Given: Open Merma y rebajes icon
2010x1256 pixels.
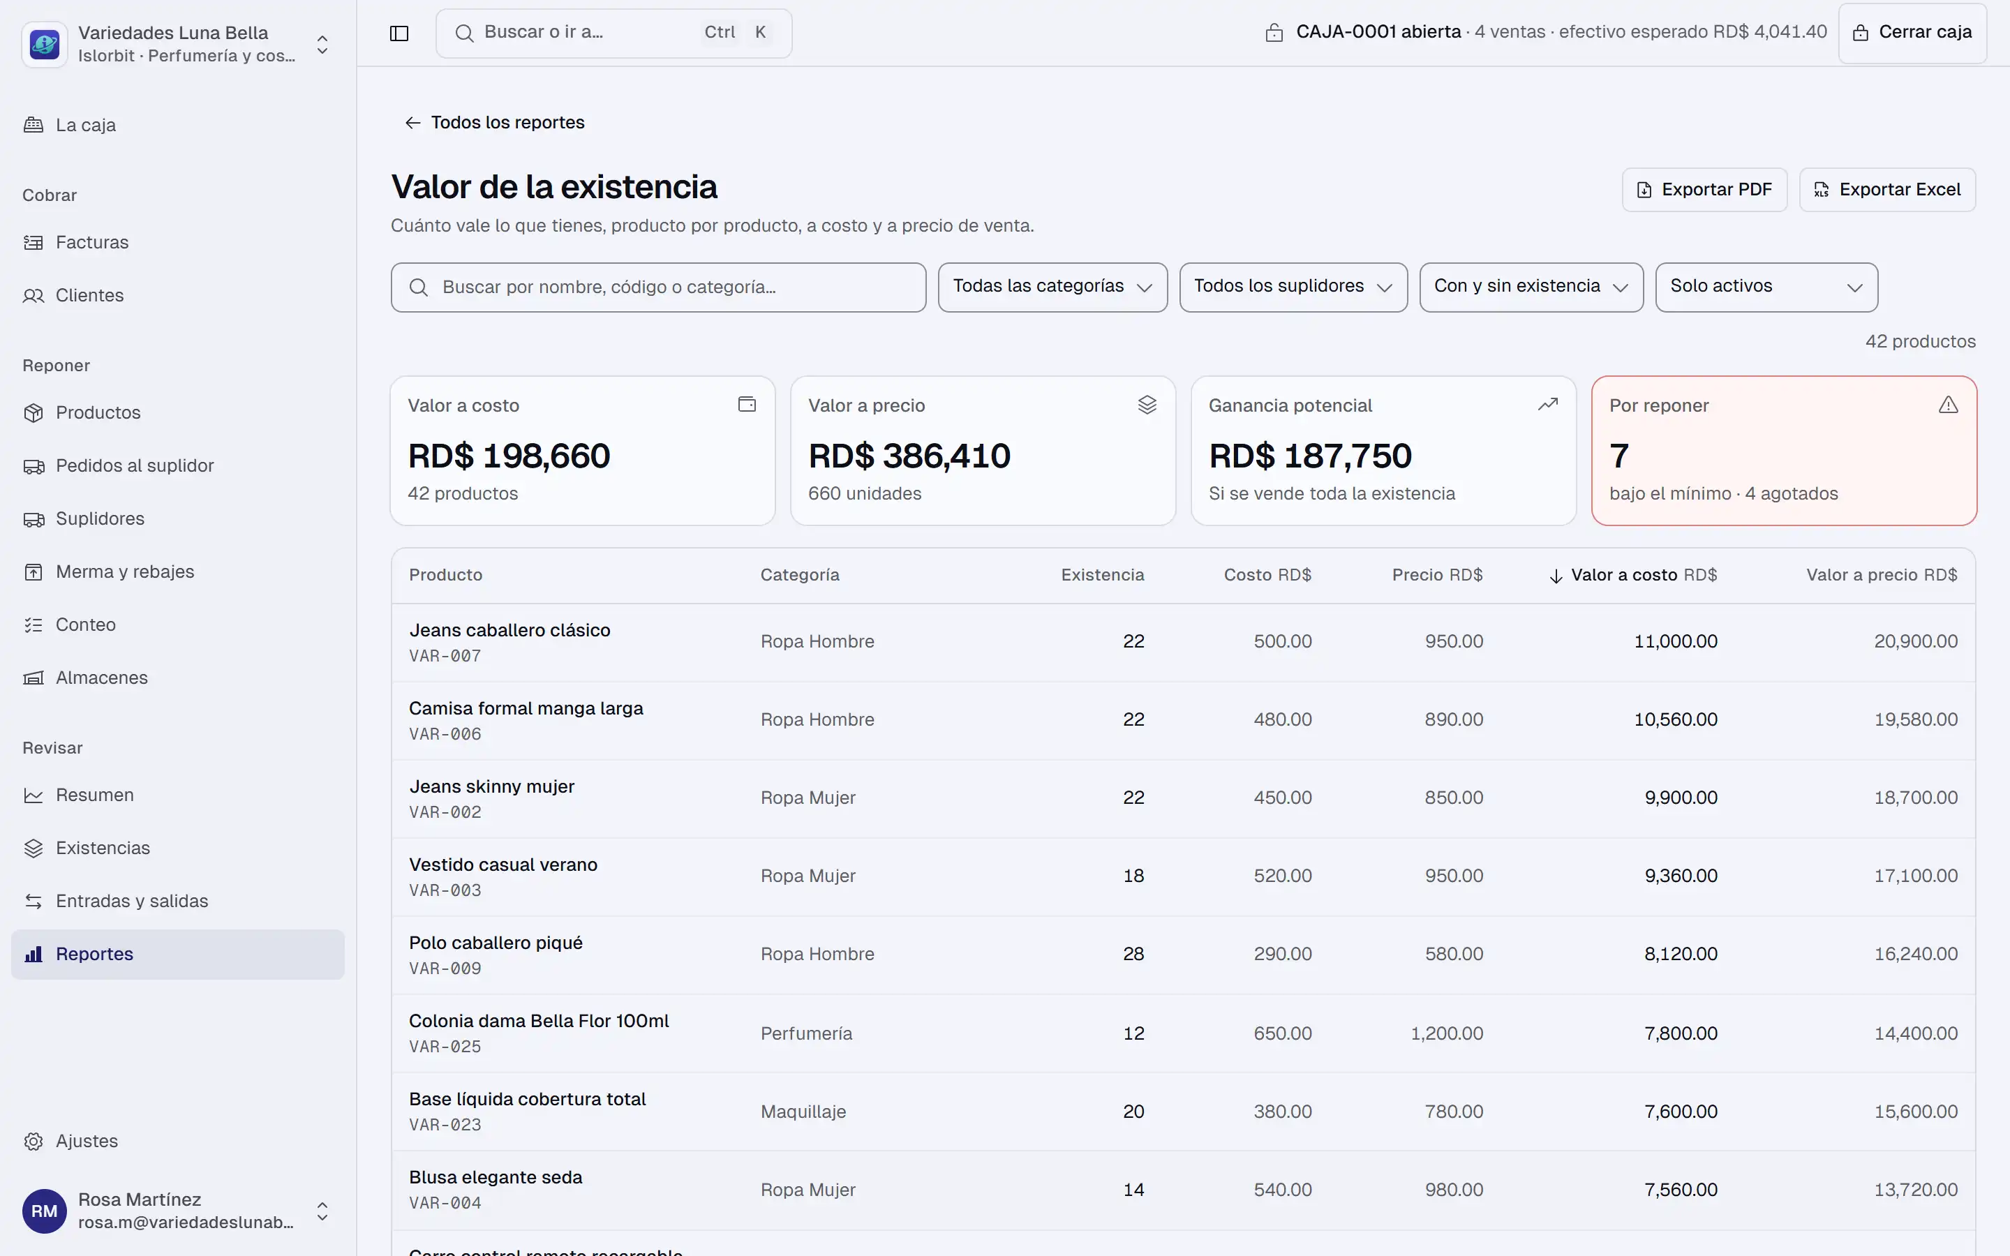Looking at the screenshot, I should click(x=33, y=572).
